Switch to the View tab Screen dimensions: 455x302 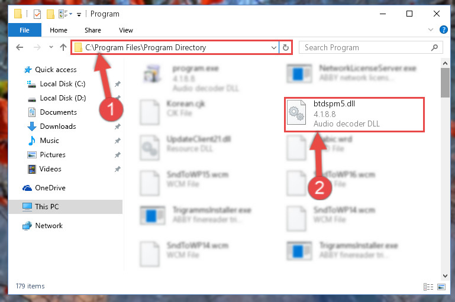[126, 30]
